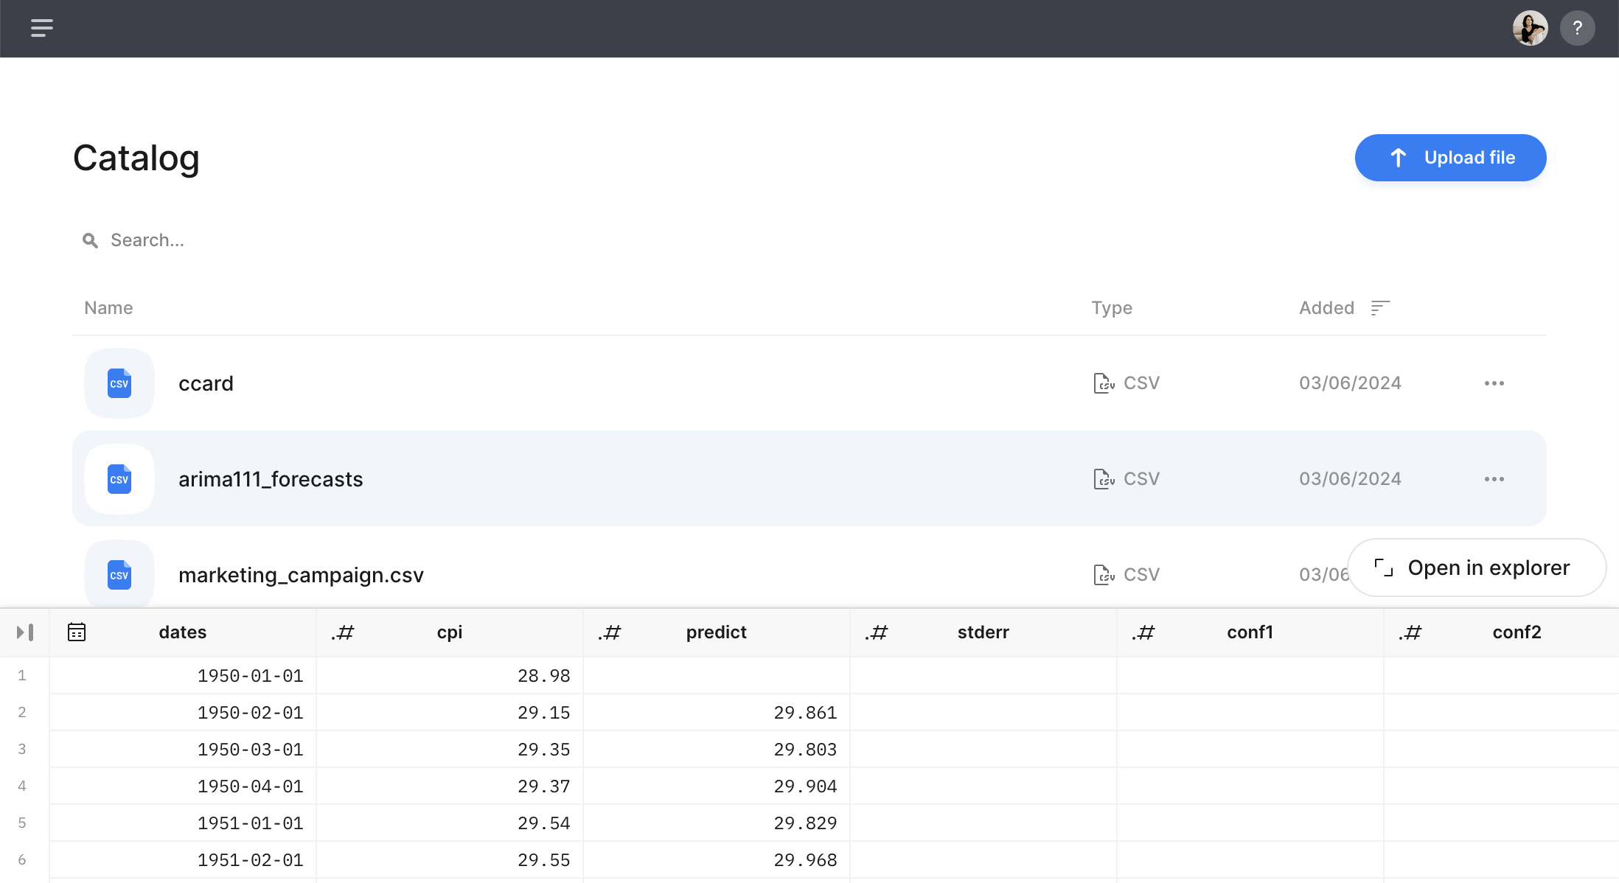
Task: Click the ccard CSV file icon
Action: pyautogui.click(x=119, y=383)
